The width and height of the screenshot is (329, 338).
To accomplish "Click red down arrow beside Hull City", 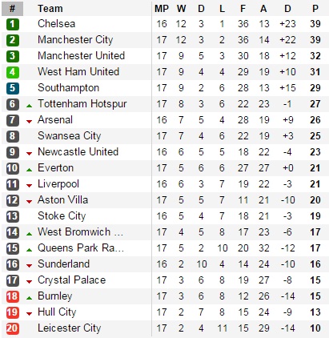I will (29, 314).
